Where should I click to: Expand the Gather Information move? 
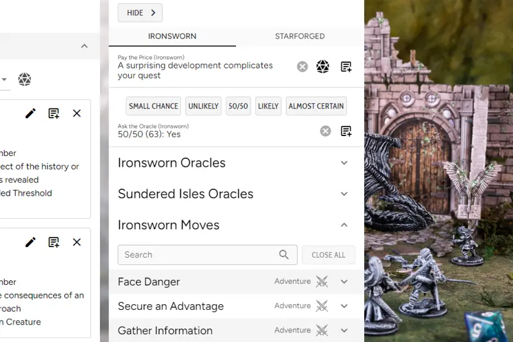(x=344, y=330)
